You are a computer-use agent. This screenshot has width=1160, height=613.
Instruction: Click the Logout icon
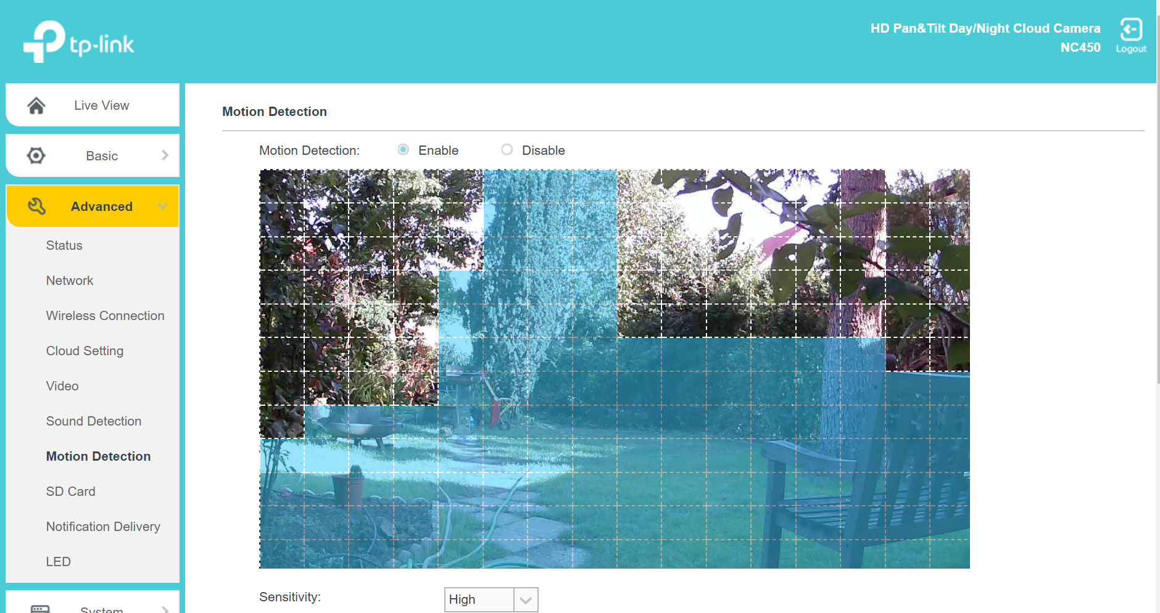1131,29
